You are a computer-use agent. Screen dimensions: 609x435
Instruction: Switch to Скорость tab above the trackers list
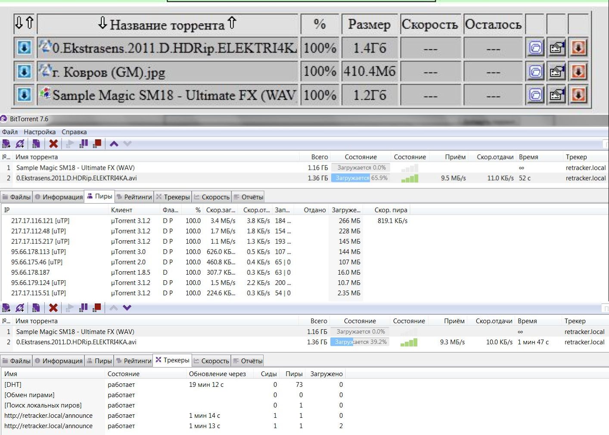point(211,361)
